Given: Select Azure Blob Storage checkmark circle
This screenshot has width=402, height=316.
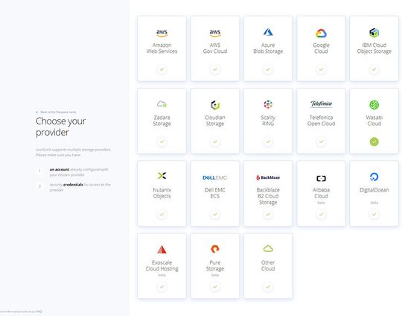Looking at the screenshot, I should pyautogui.click(x=268, y=69).
